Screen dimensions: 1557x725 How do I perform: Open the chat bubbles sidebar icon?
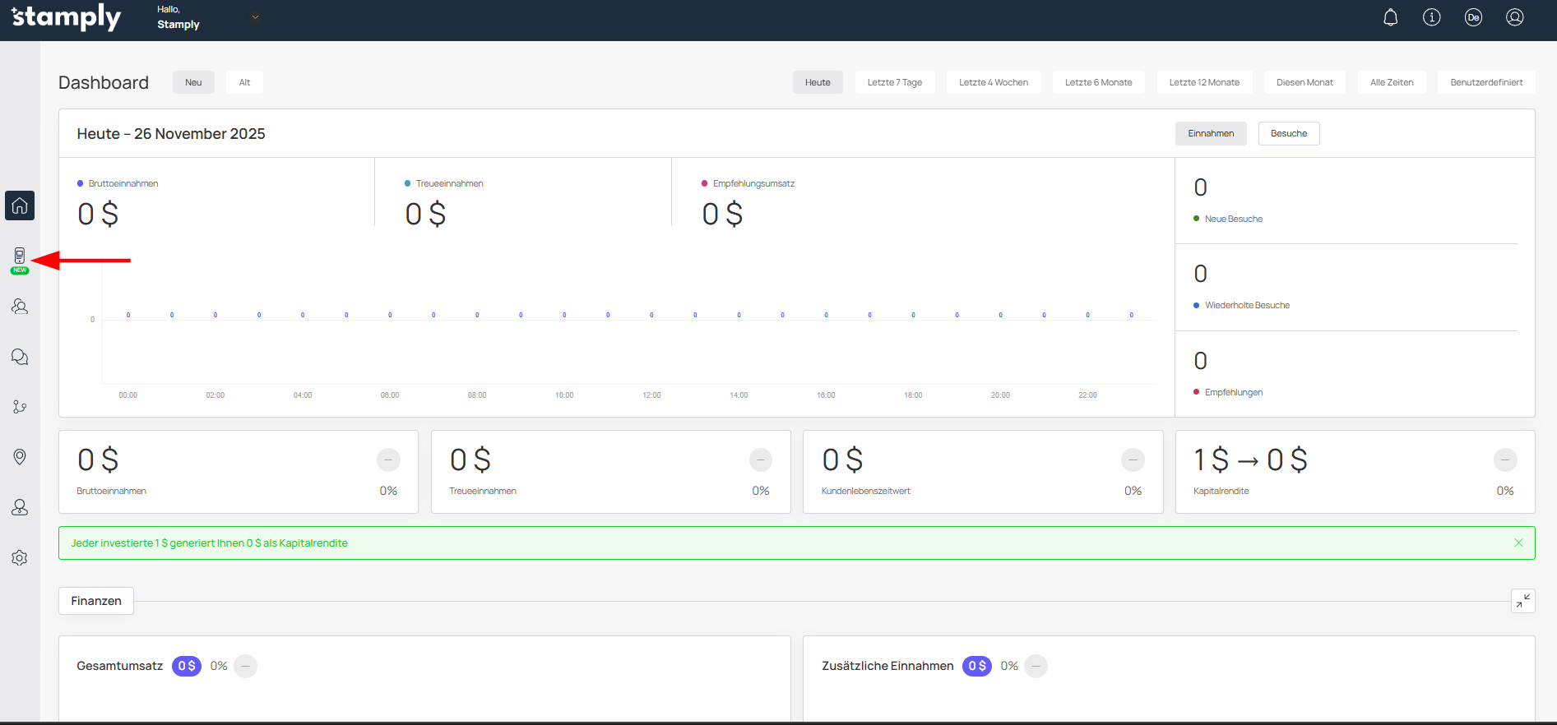point(20,357)
